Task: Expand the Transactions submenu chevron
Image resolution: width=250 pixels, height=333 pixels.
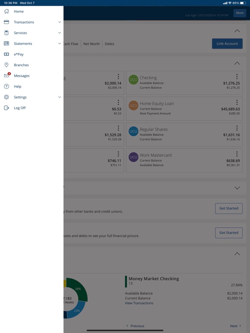Action: coord(59,22)
